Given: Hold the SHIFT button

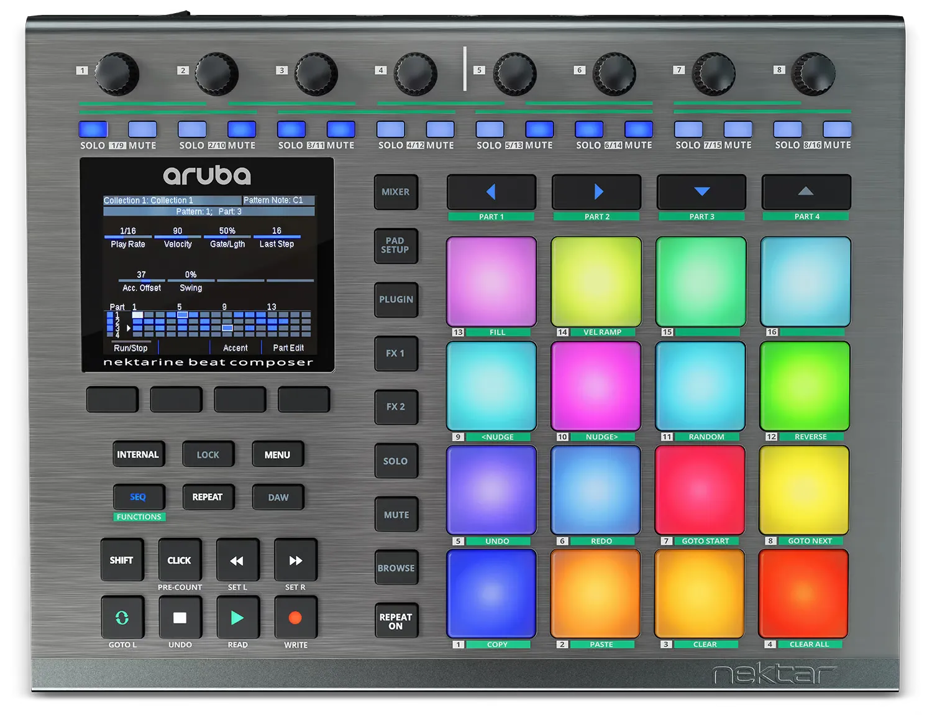Looking at the screenshot, I should (122, 560).
